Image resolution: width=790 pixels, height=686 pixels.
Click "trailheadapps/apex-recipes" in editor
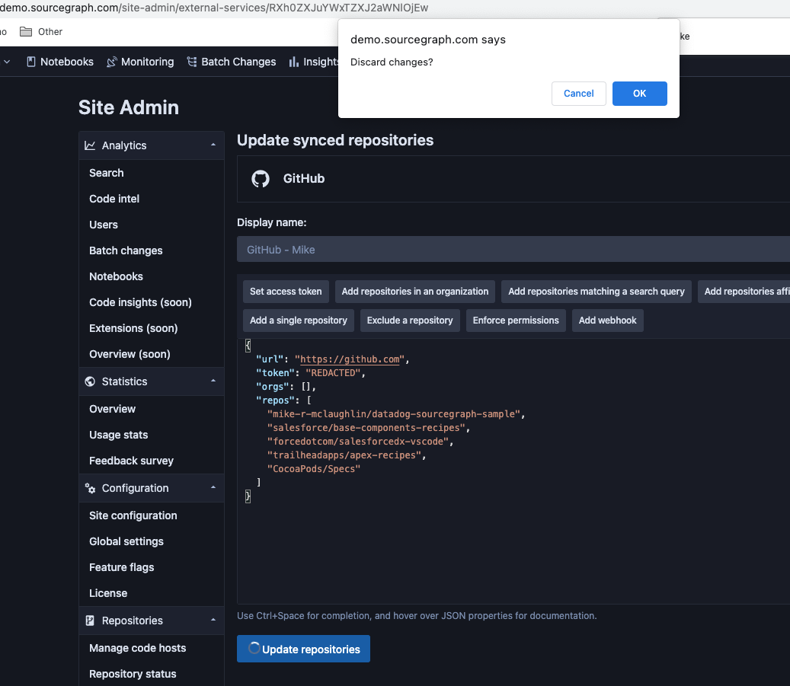click(344, 455)
